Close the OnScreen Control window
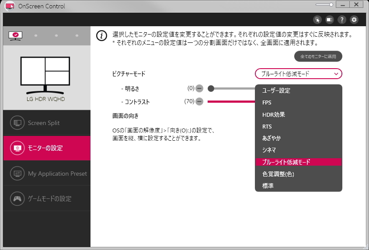 356,5
